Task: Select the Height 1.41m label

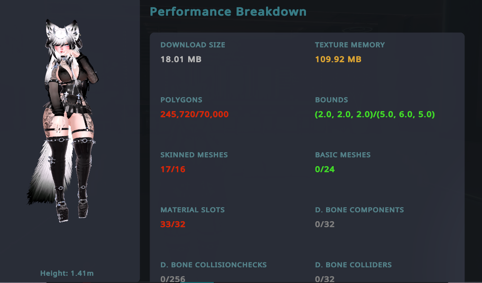Action: 67,273
